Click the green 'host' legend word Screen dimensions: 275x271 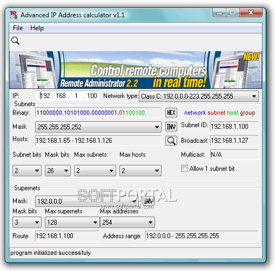[x=233, y=113]
